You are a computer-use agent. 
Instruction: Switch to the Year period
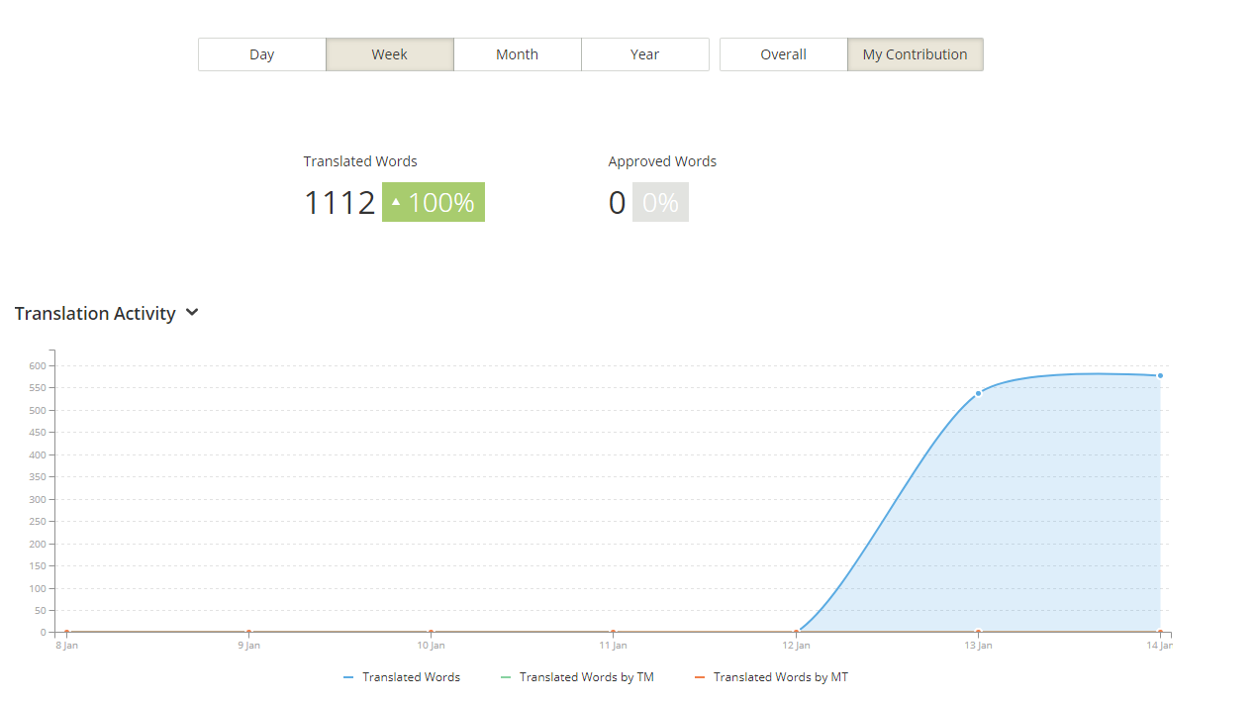coord(645,54)
